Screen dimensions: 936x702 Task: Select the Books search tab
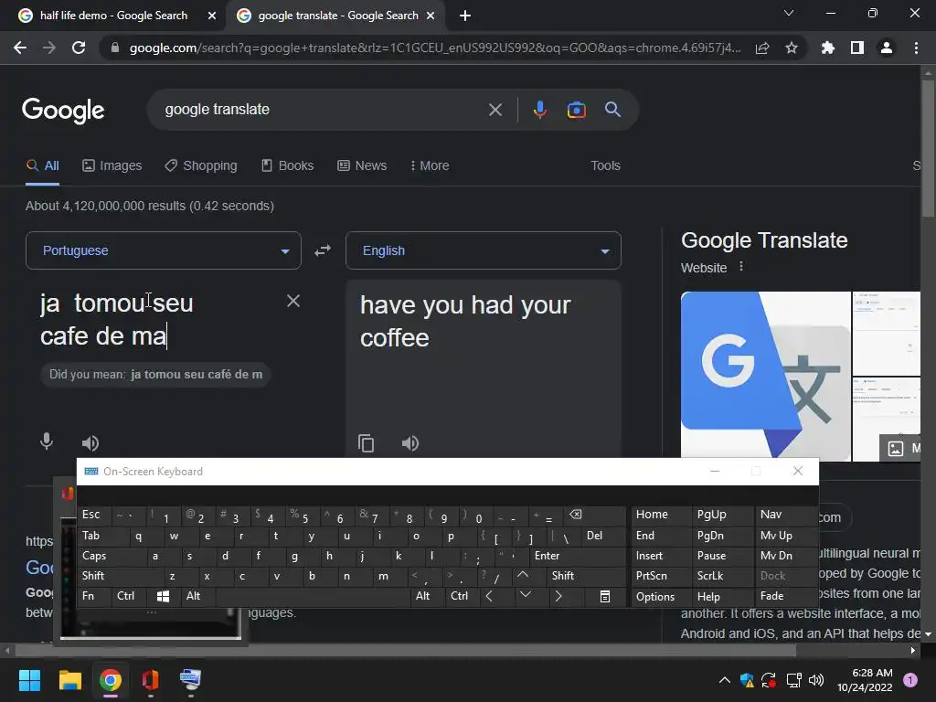[288, 165]
